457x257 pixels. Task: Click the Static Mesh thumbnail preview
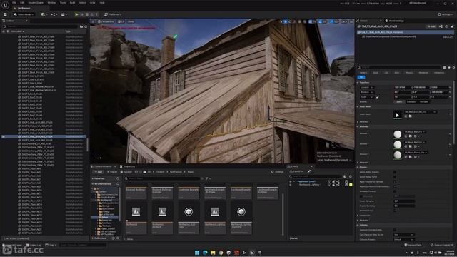click(397, 114)
